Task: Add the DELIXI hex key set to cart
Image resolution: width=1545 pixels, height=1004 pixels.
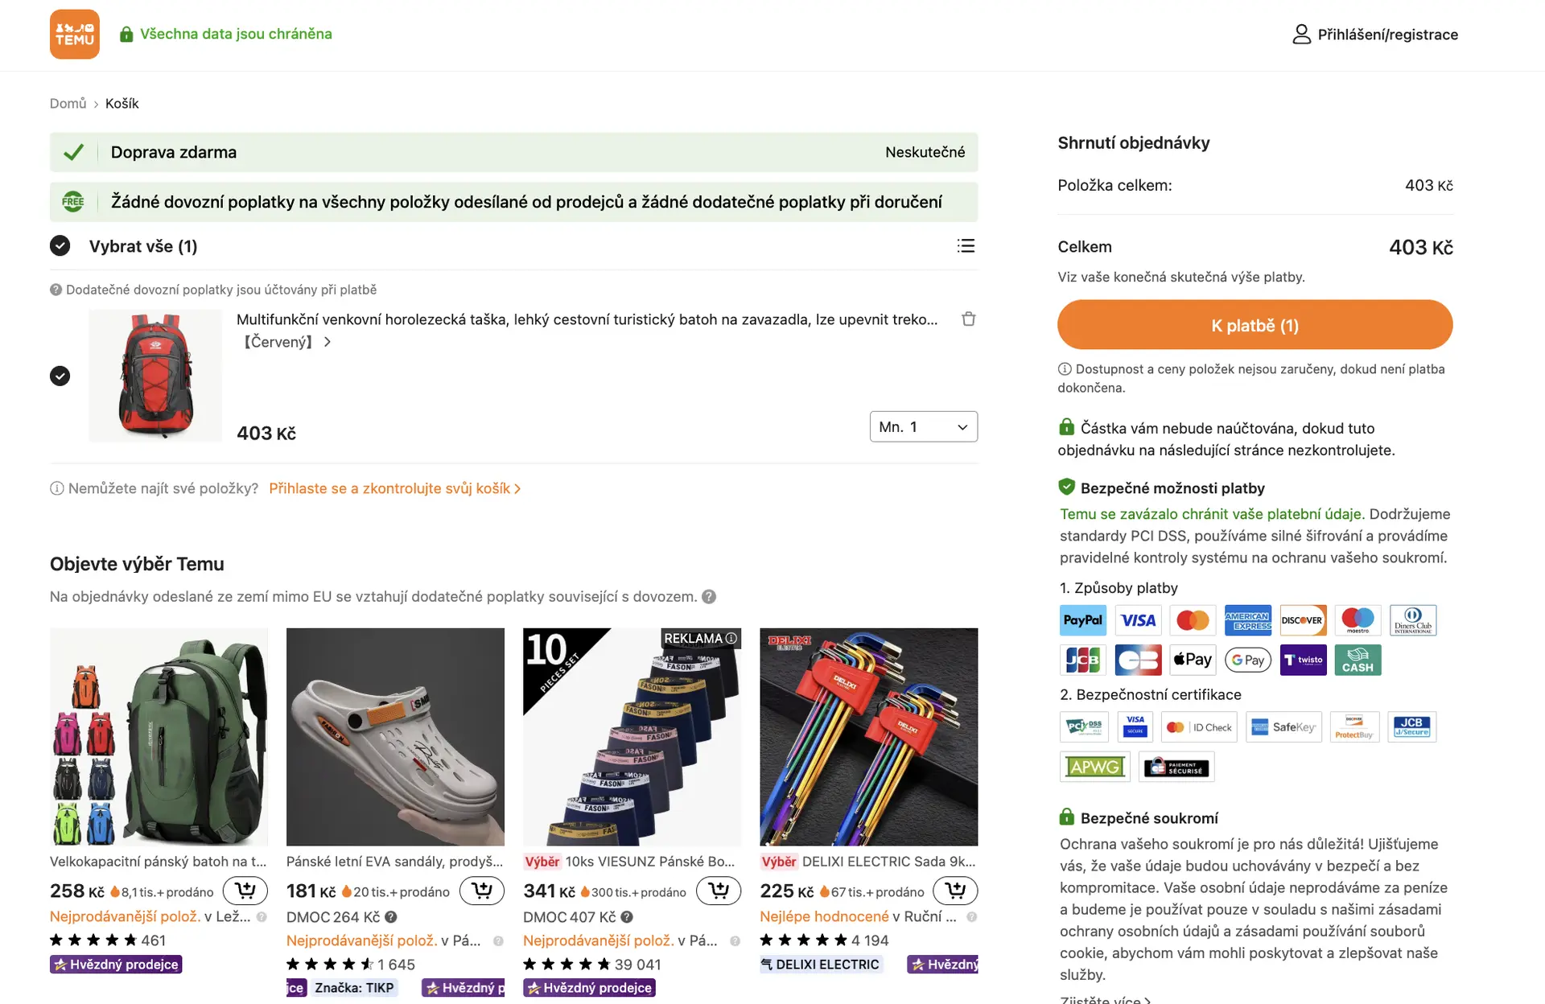Action: [x=955, y=891]
